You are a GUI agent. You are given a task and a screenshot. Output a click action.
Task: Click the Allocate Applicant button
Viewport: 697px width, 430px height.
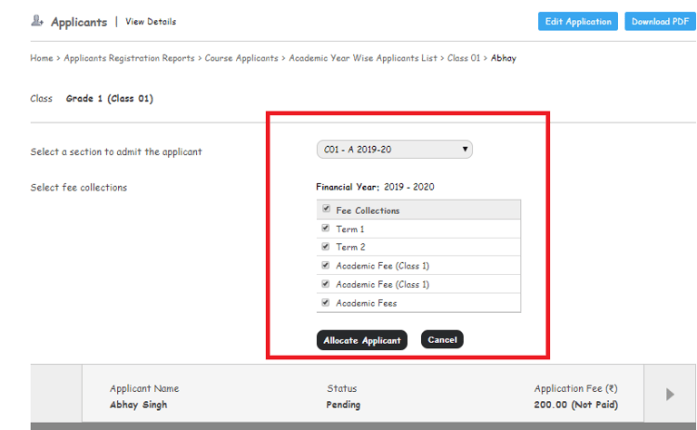pyautogui.click(x=362, y=340)
